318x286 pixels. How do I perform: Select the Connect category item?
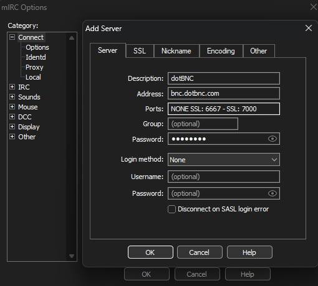click(x=31, y=37)
